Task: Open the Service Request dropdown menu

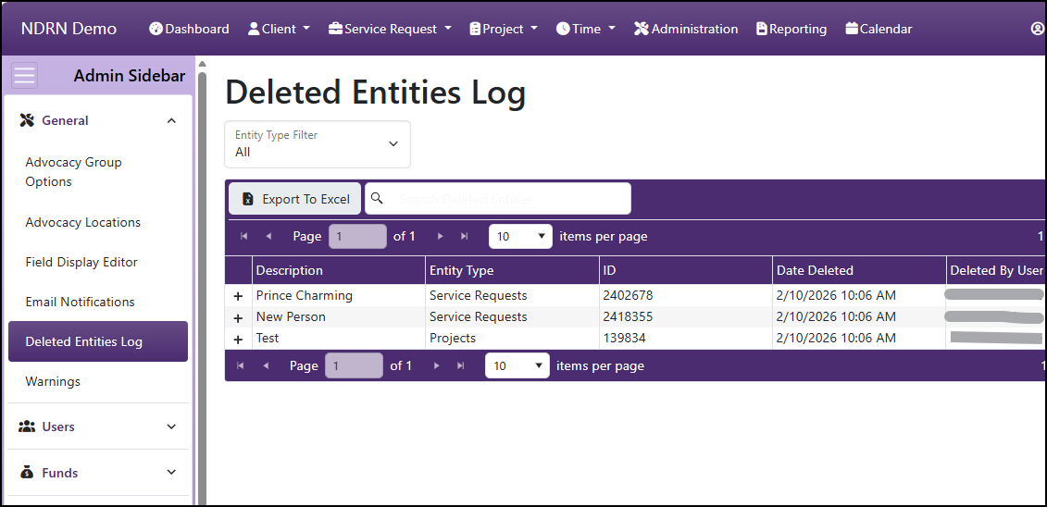Action: (390, 29)
